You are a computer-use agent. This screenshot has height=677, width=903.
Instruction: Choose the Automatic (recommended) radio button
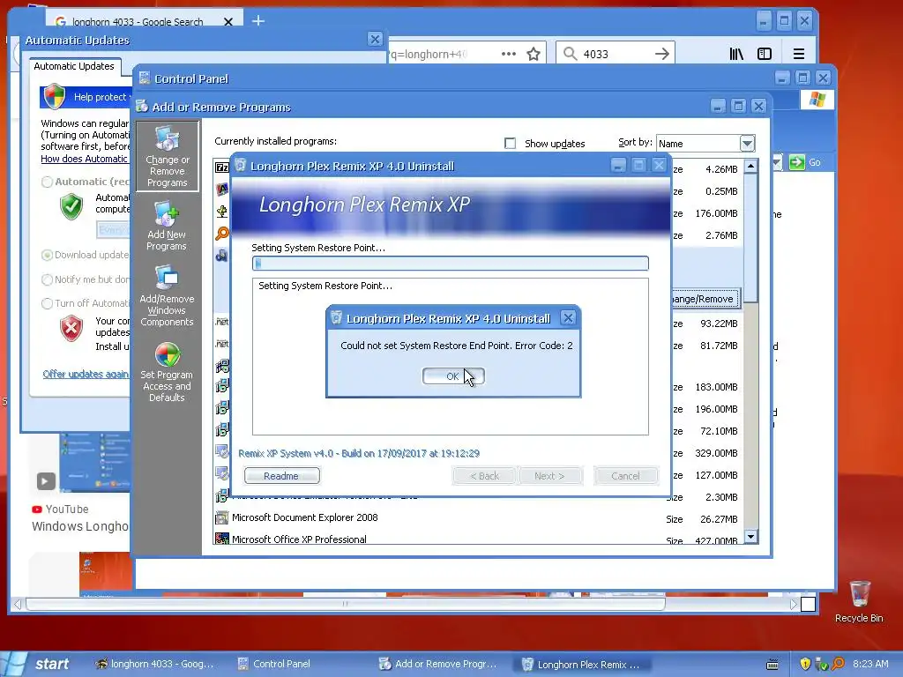coord(48,182)
